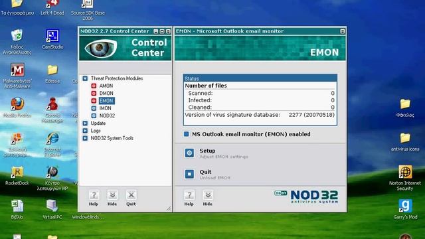Click middle title bar button in Control Center
Screen dimensions: 425x239
click(162, 31)
